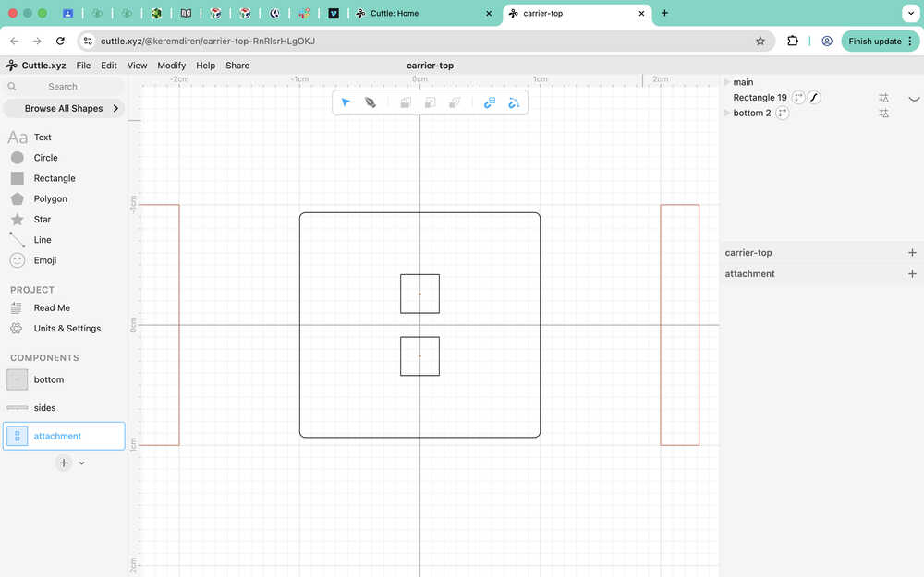924x577 pixels.
Task: Open the Slack pinned tab
Action: pos(304,13)
